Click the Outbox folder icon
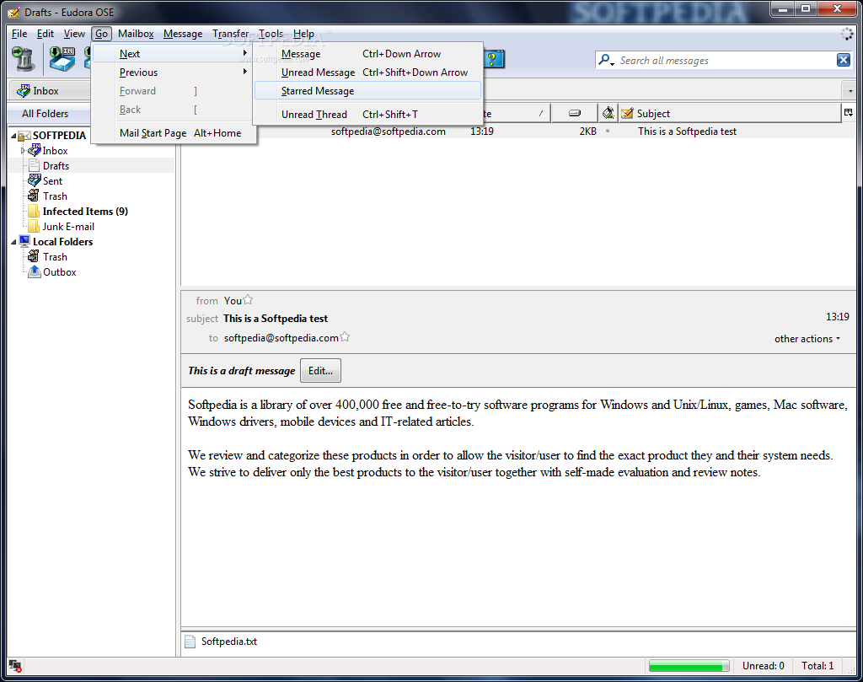Image resolution: width=863 pixels, height=682 pixels. click(x=34, y=271)
